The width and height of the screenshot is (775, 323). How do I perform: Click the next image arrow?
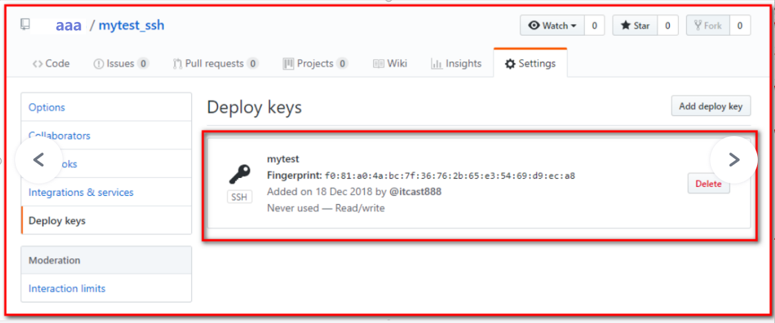pyautogui.click(x=734, y=160)
